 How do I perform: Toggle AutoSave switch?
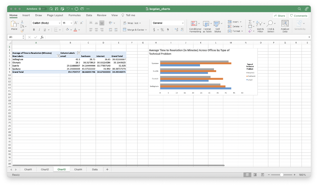(42, 9)
